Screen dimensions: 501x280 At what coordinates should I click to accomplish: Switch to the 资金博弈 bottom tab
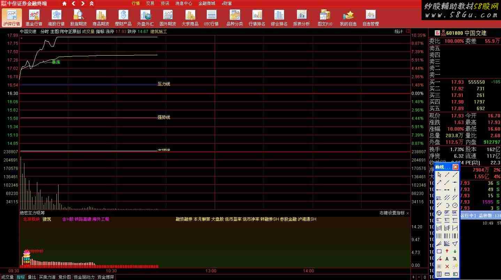click(105, 277)
